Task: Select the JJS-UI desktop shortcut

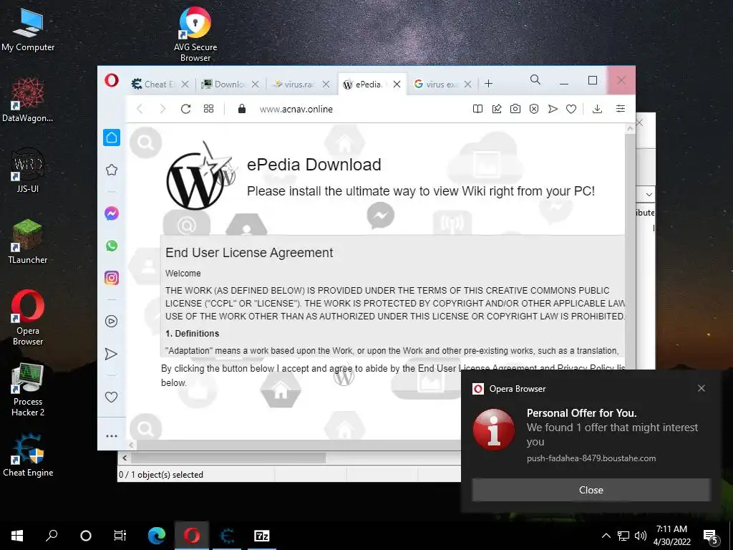Action: tap(28, 170)
